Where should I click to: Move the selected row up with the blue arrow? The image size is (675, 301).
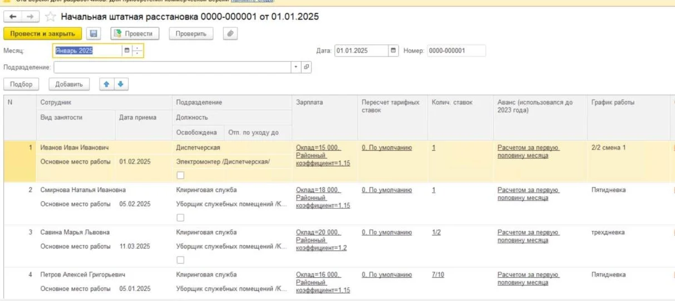click(107, 84)
